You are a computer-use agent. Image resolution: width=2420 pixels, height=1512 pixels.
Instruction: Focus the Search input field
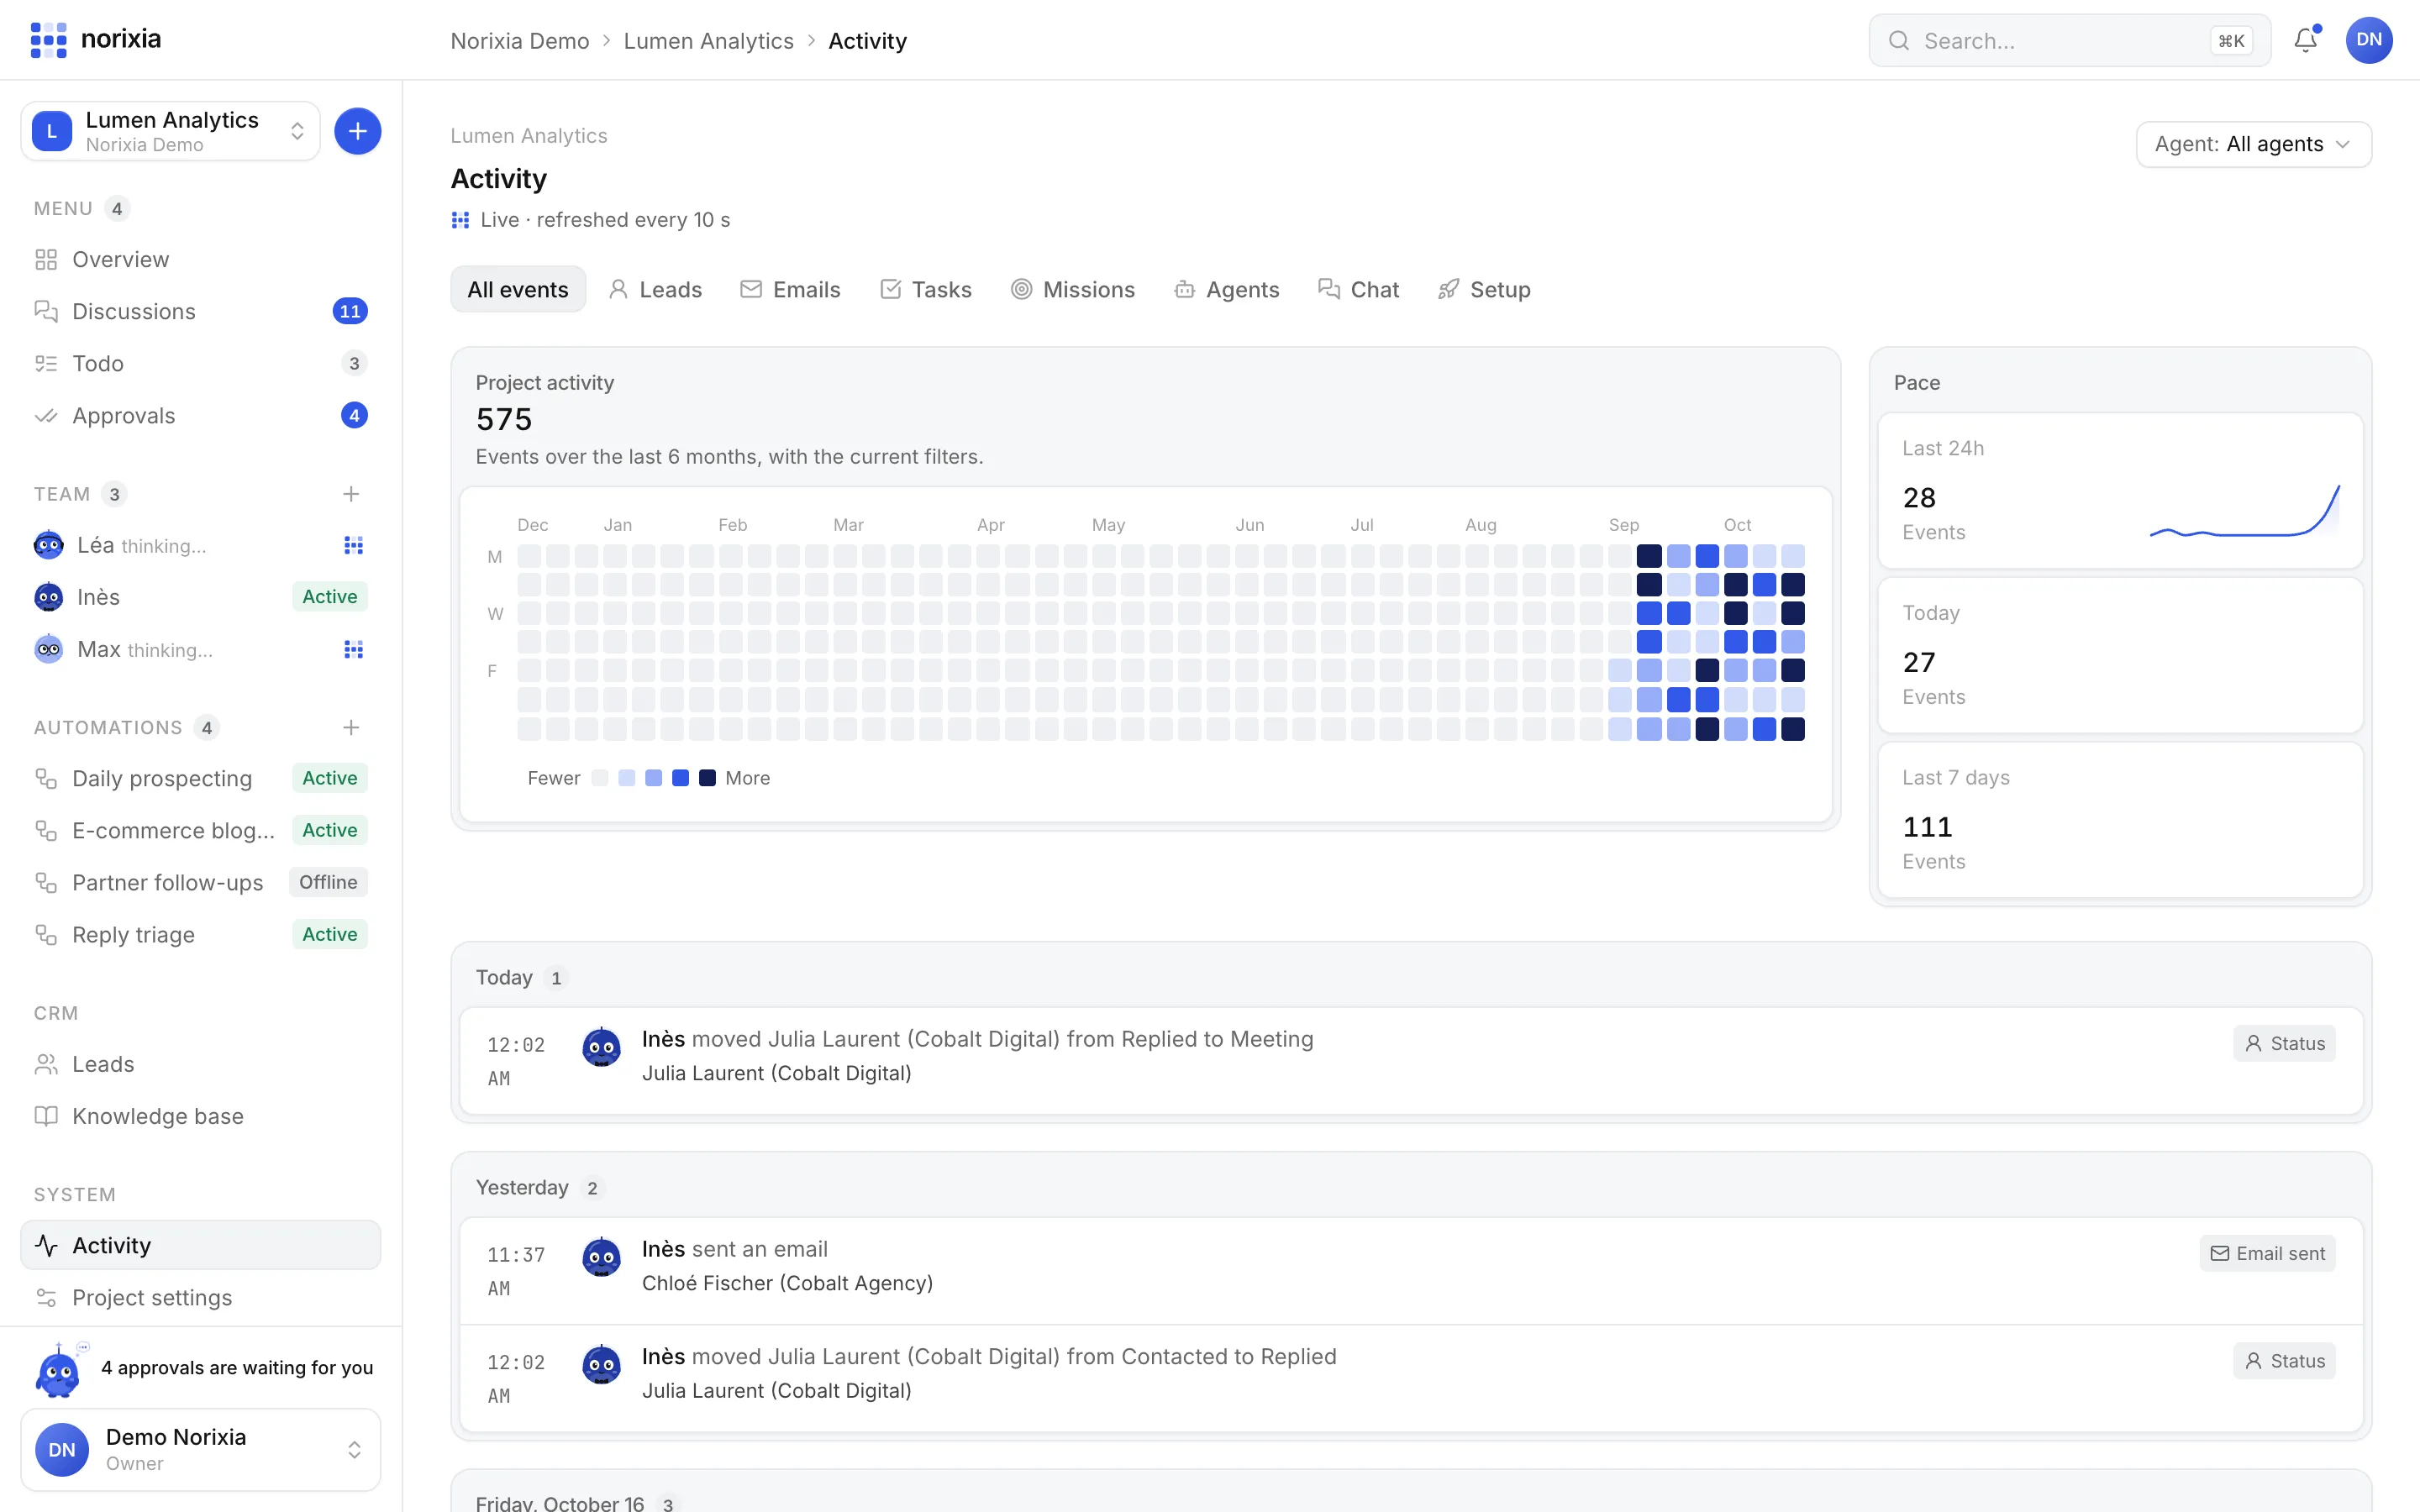2069,41
